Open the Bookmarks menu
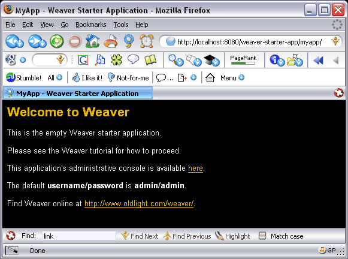This screenshot has width=348, height=259. (x=91, y=25)
